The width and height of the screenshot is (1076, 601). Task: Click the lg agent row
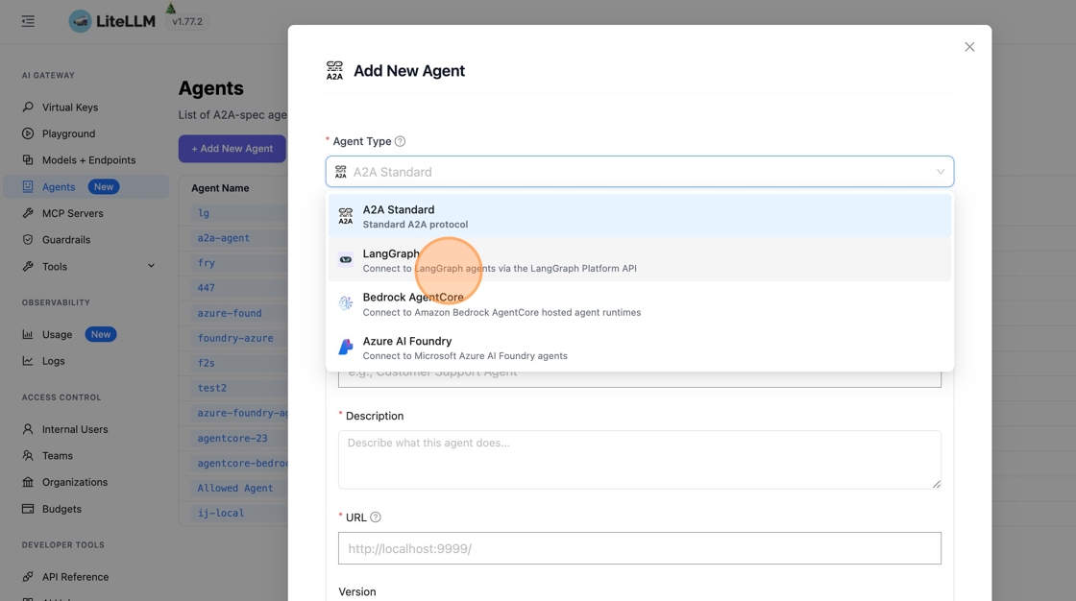203,213
